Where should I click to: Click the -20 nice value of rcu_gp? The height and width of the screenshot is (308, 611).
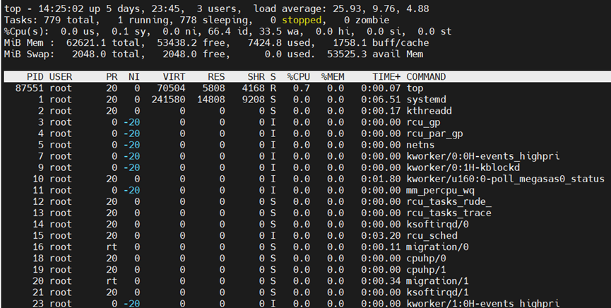point(131,122)
